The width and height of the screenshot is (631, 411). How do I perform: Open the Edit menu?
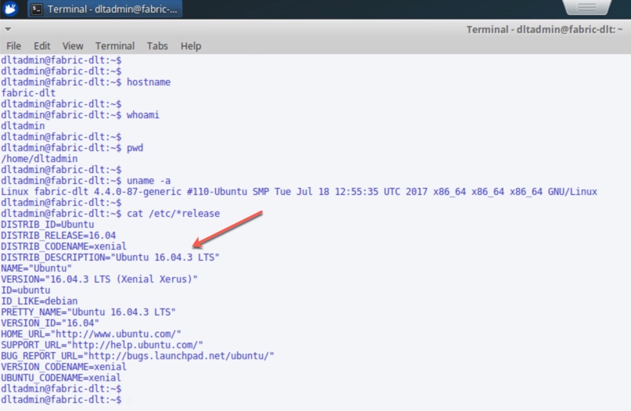click(x=42, y=46)
